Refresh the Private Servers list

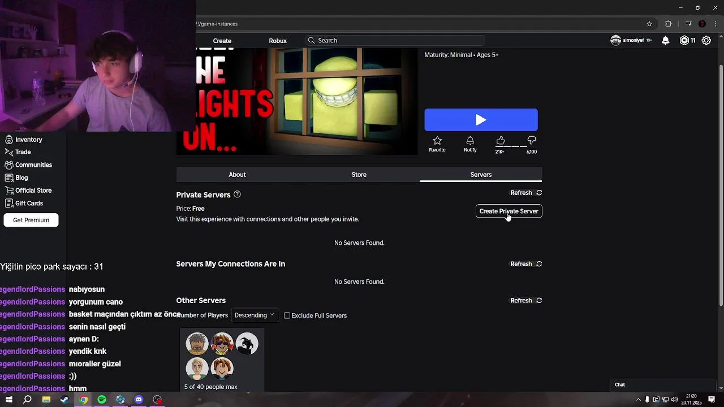click(x=526, y=193)
